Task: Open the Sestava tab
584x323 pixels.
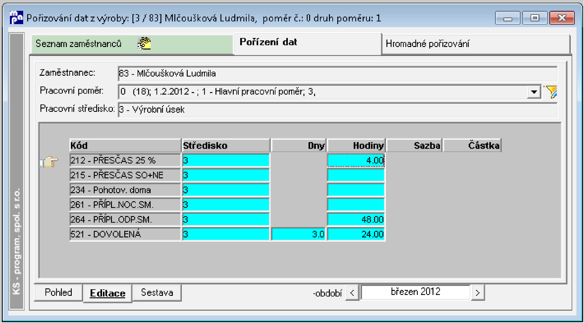Action: (x=157, y=292)
